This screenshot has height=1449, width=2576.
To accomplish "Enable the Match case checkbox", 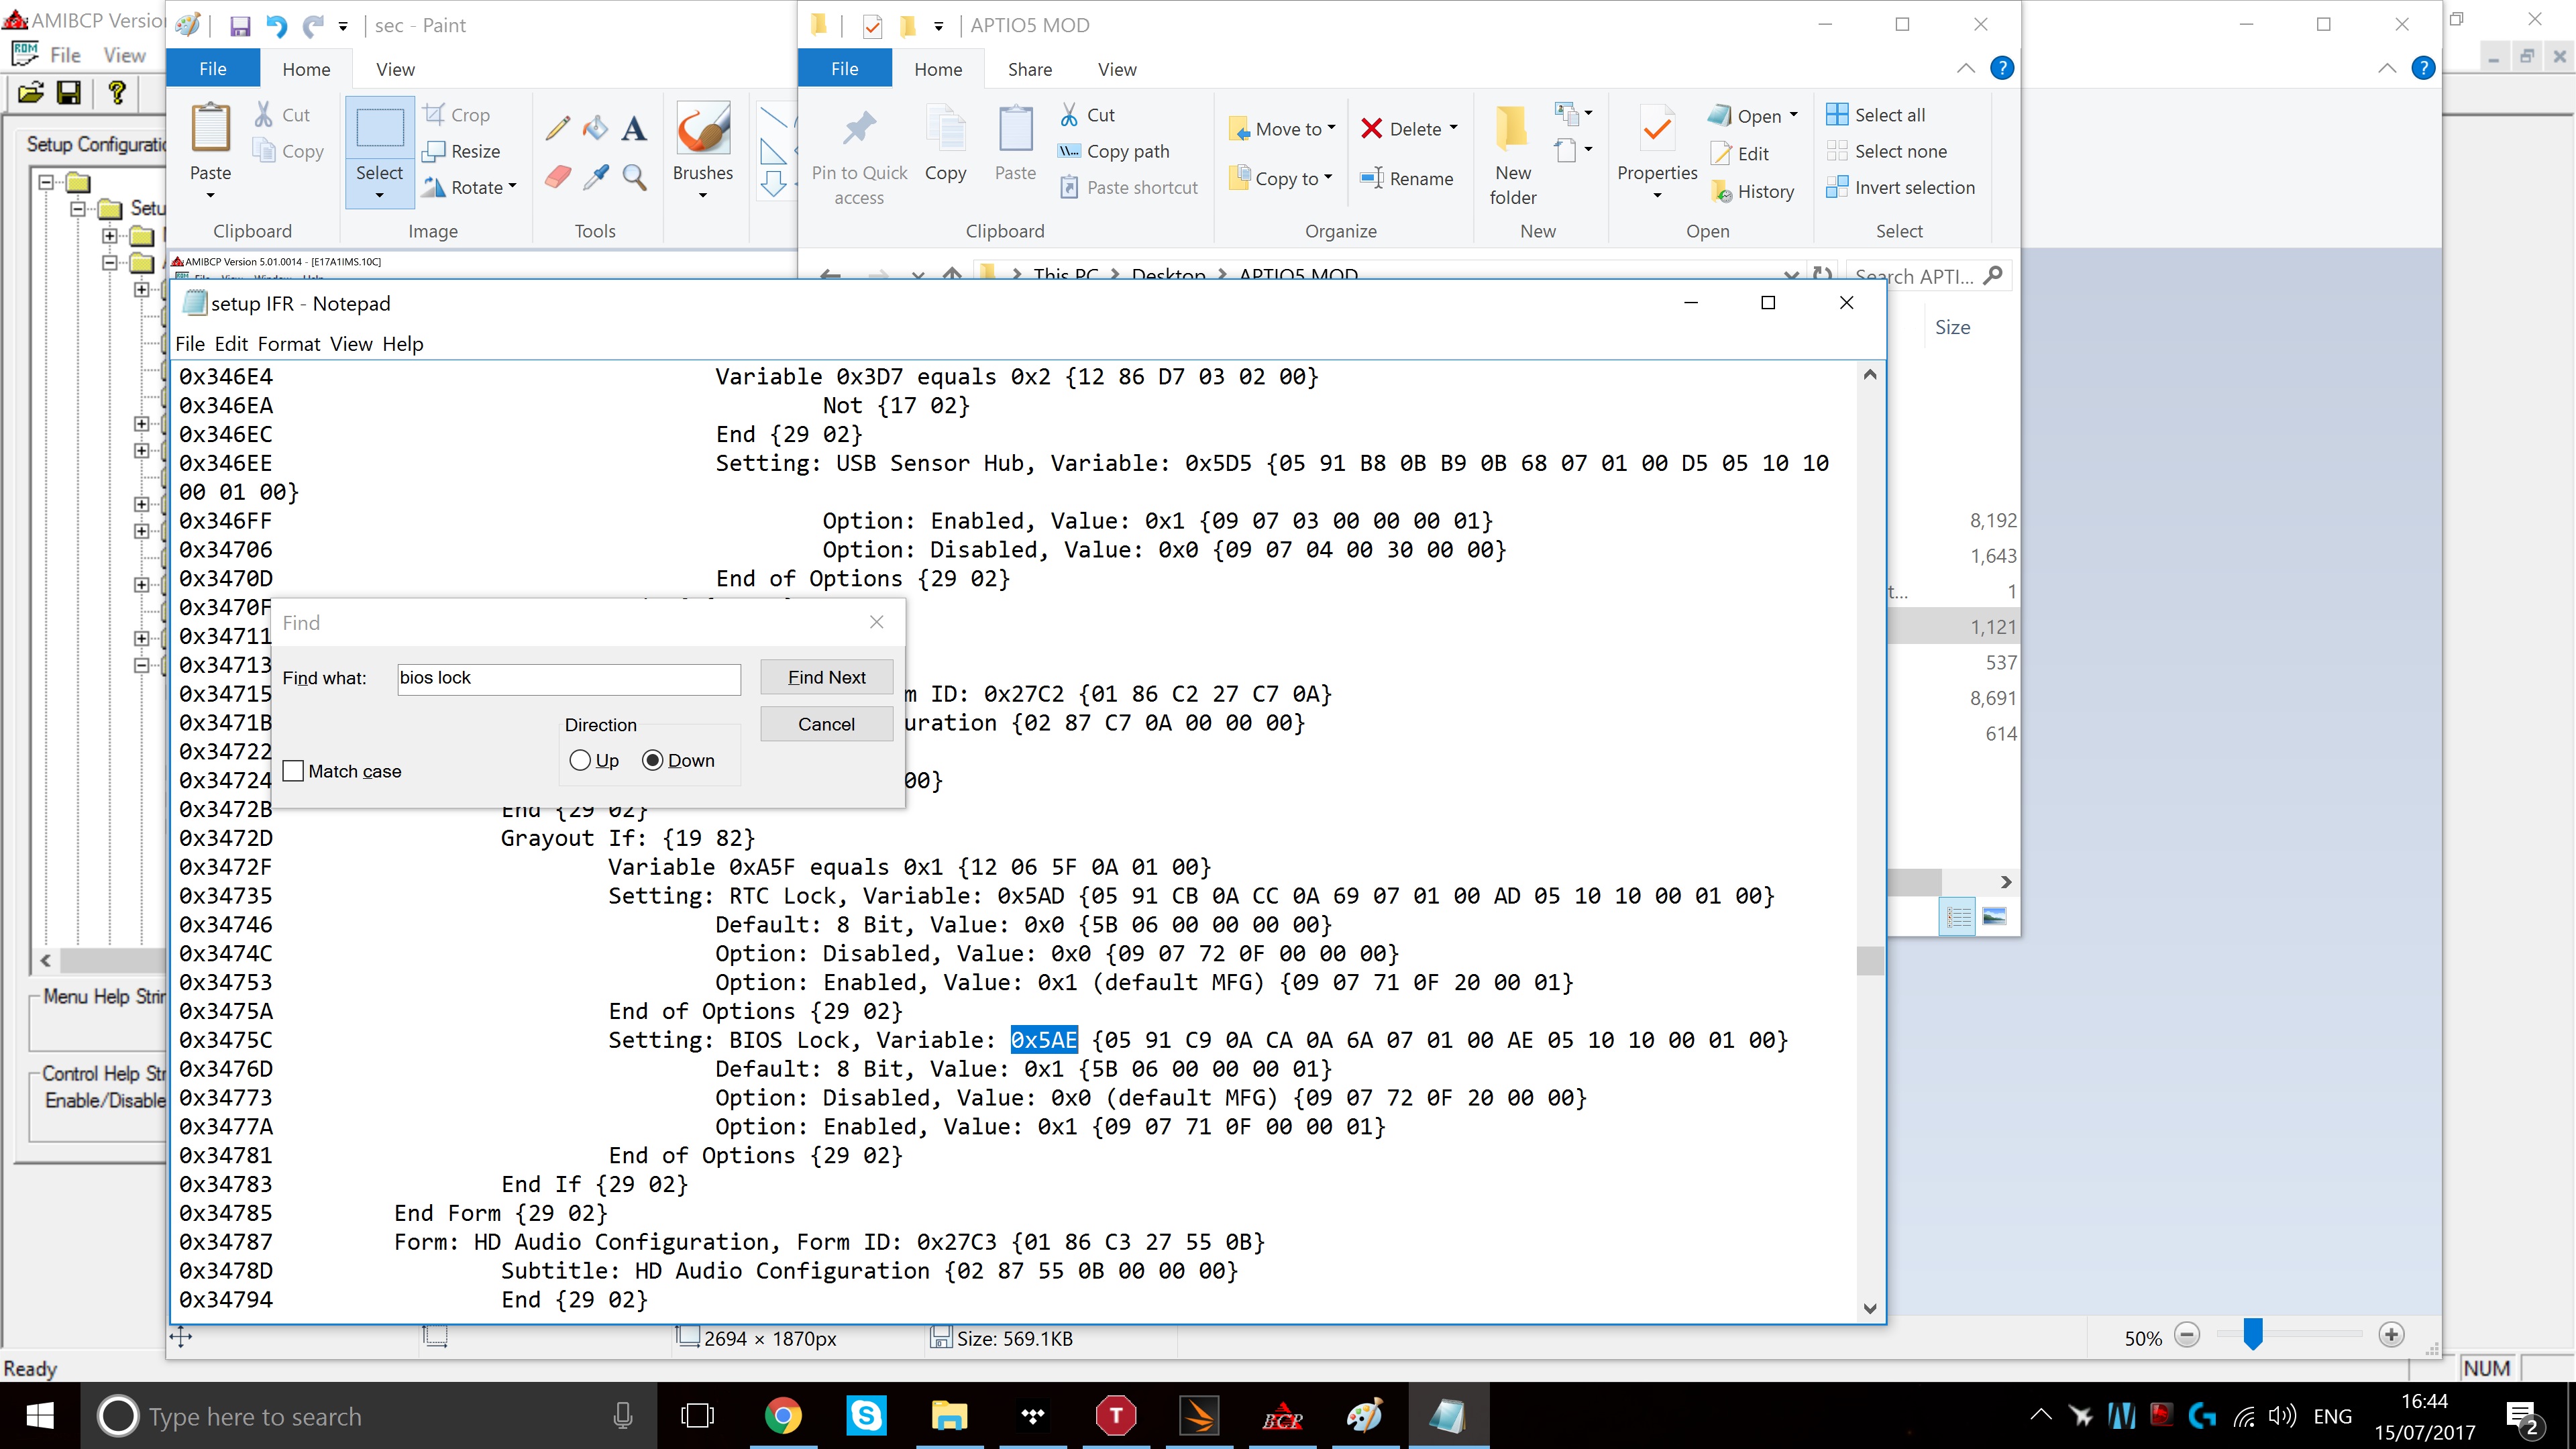I will click(294, 771).
